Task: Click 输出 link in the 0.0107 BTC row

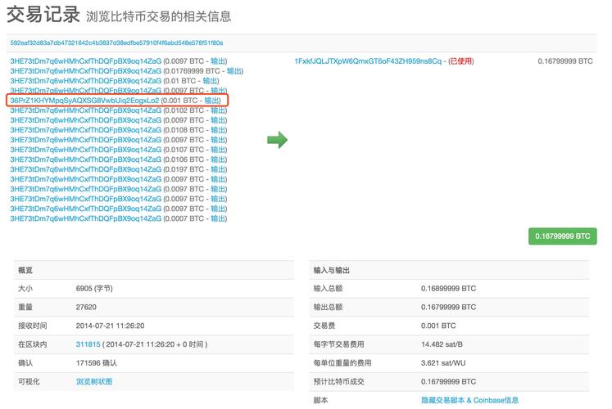Action: [218, 150]
